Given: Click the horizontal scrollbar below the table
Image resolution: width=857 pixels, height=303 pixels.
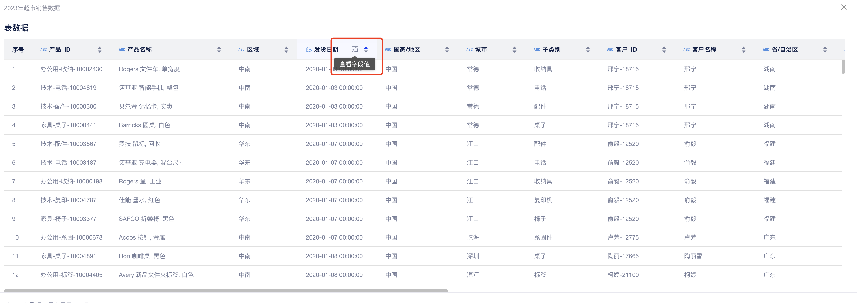Looking at the screenshot, I should coord(226,291).
